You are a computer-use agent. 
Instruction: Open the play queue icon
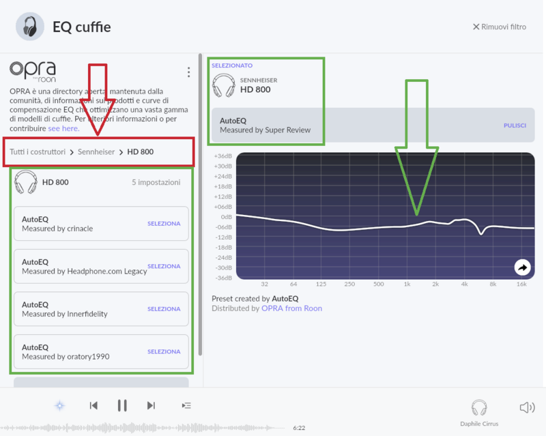tap(186, 405)
